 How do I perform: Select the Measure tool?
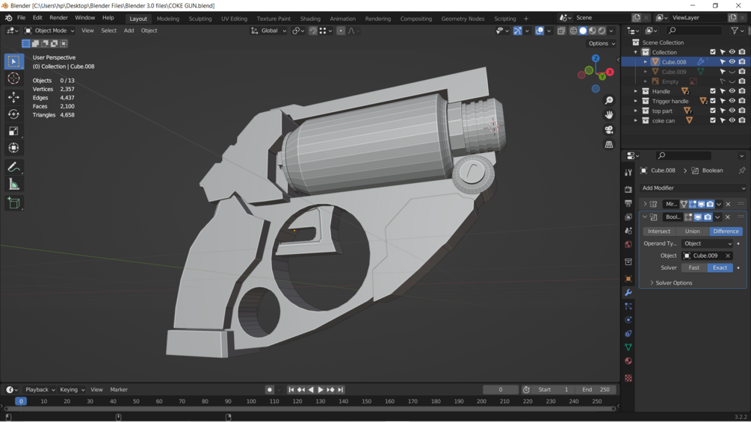13,184
